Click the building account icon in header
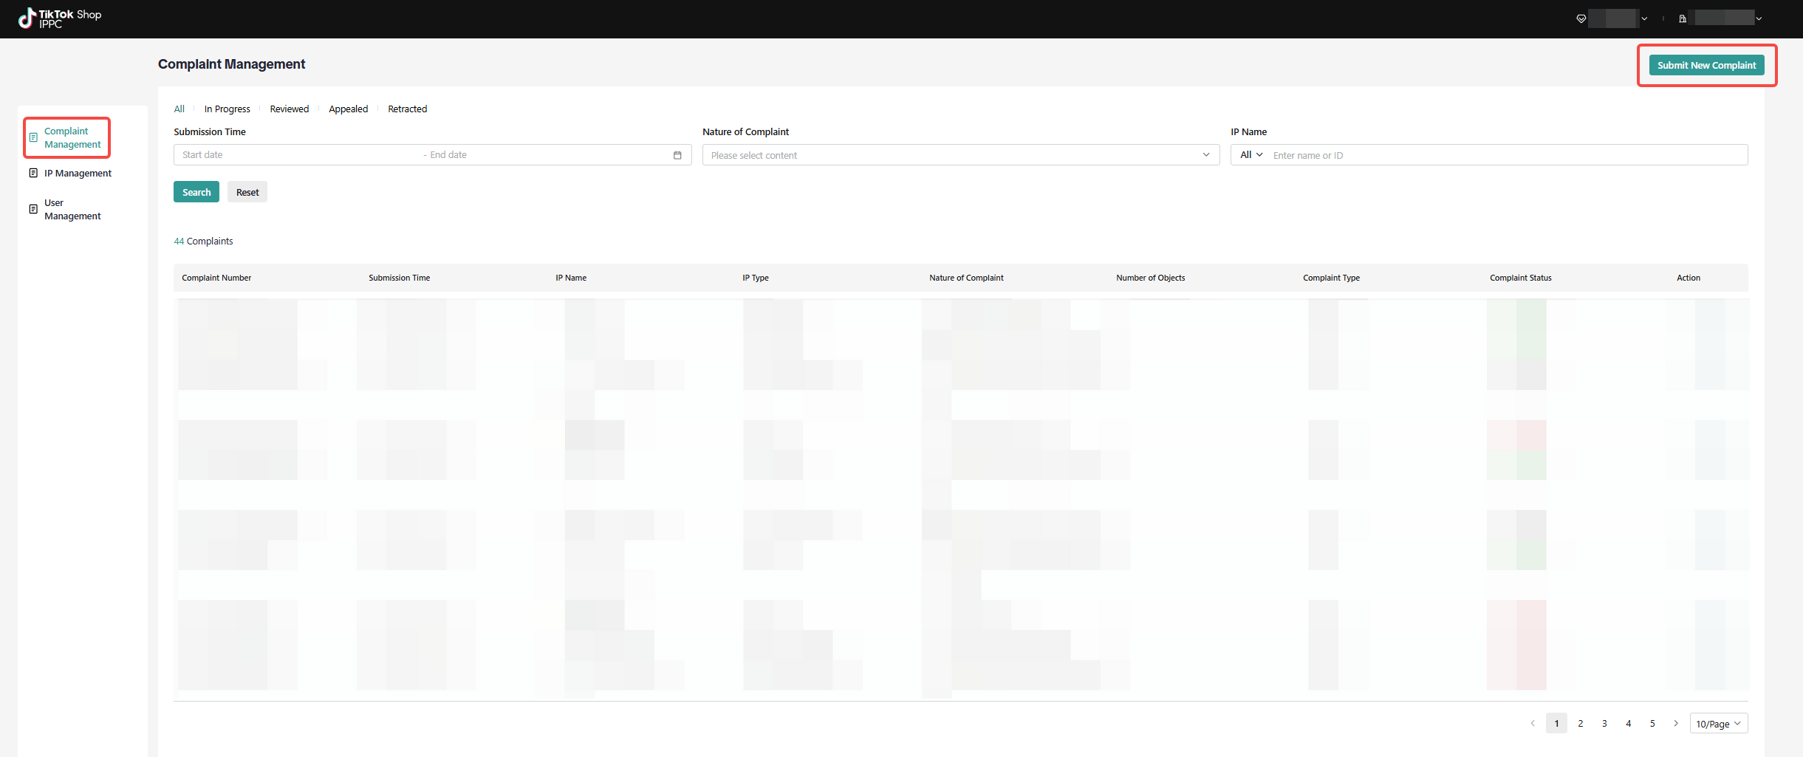1803x757 pixels. 1683,19
